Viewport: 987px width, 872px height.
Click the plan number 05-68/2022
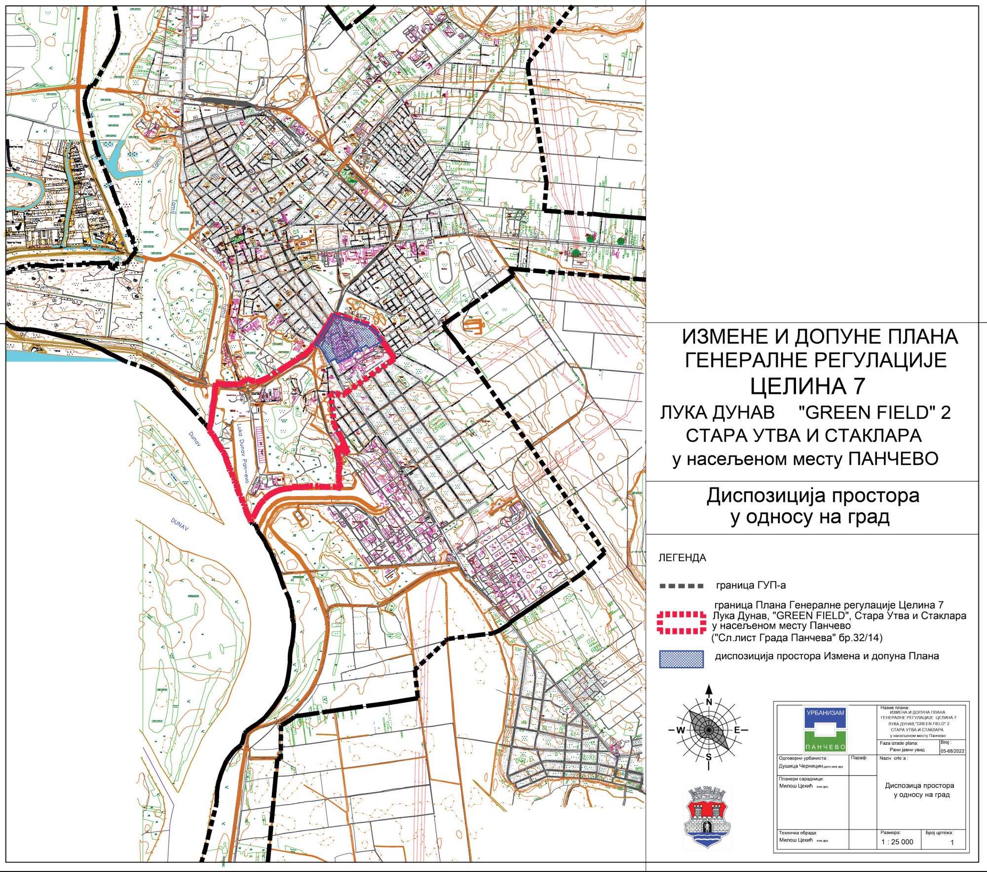tap(952, 751)
